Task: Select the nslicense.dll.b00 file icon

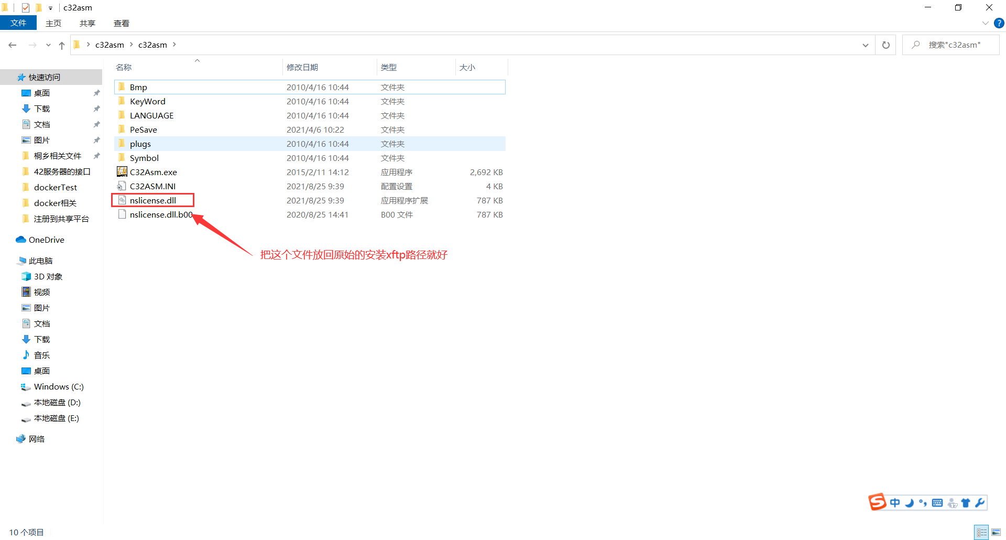Action: [x=122, y=214]
